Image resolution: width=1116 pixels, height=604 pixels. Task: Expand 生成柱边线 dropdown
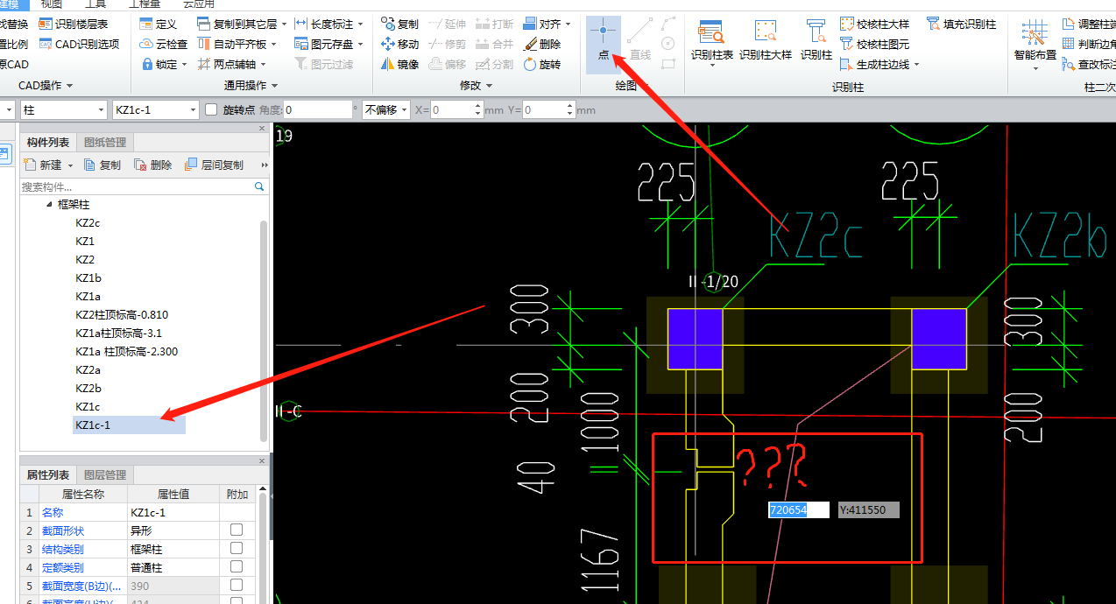pos(917,64)
